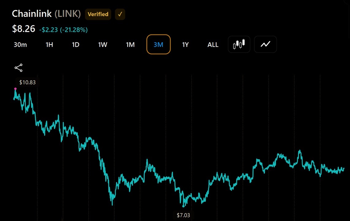Select the 30m time range
This screenshot has width=350, height=221.
(x=20, y=45)
